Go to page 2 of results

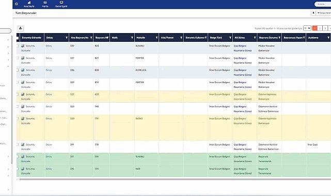pos(320,28)
